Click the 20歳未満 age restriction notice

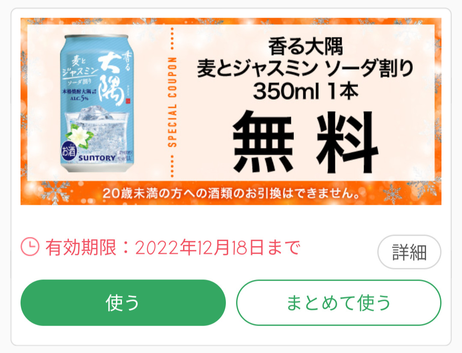231,193
